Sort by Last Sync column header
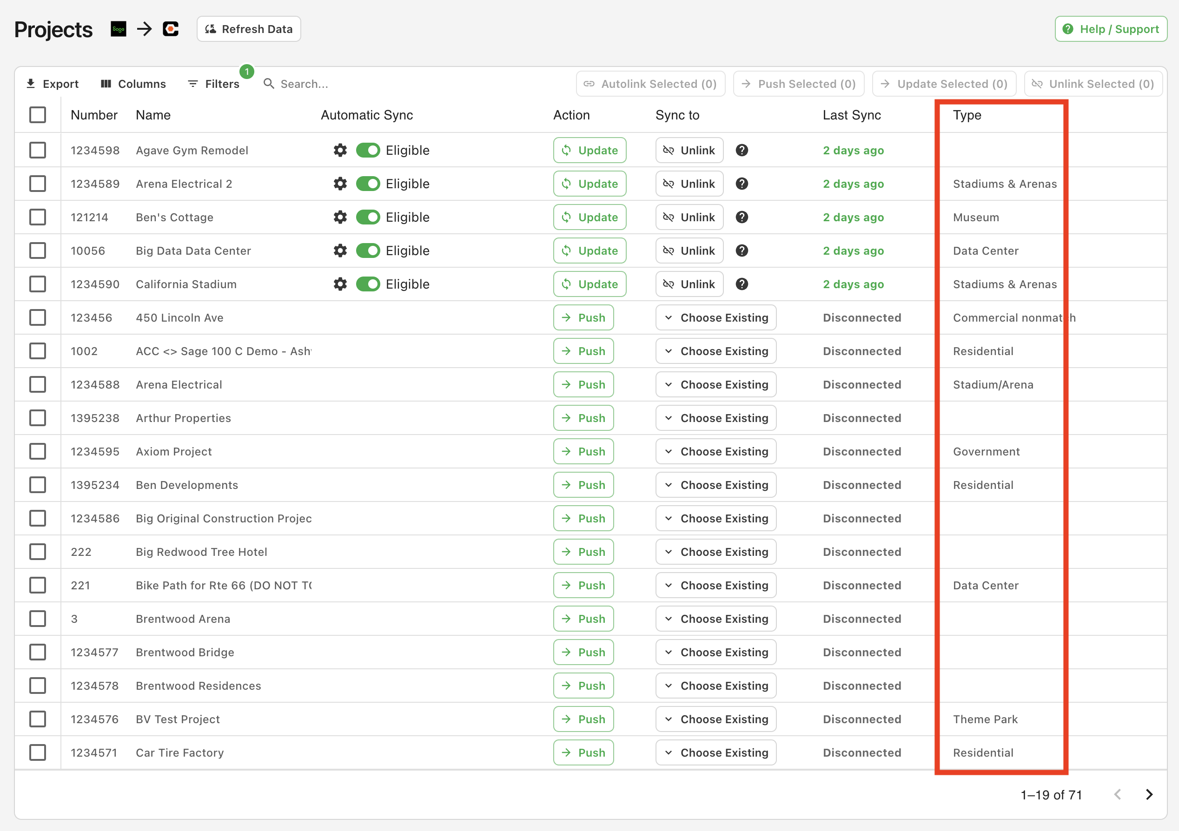 coord(851,115)
